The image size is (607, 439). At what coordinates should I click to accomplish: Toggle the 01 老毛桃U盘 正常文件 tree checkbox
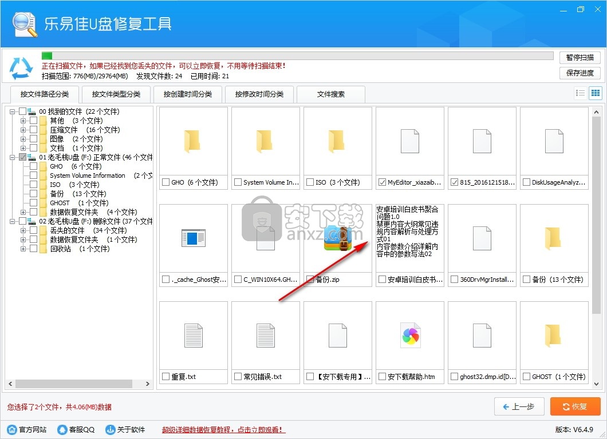(23, 157)
